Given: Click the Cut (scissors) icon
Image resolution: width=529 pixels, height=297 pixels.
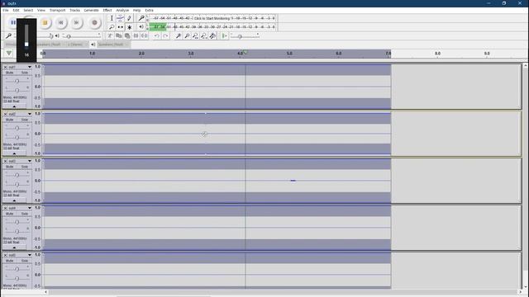Looking at the screenshot, I should tap(110, 35).
